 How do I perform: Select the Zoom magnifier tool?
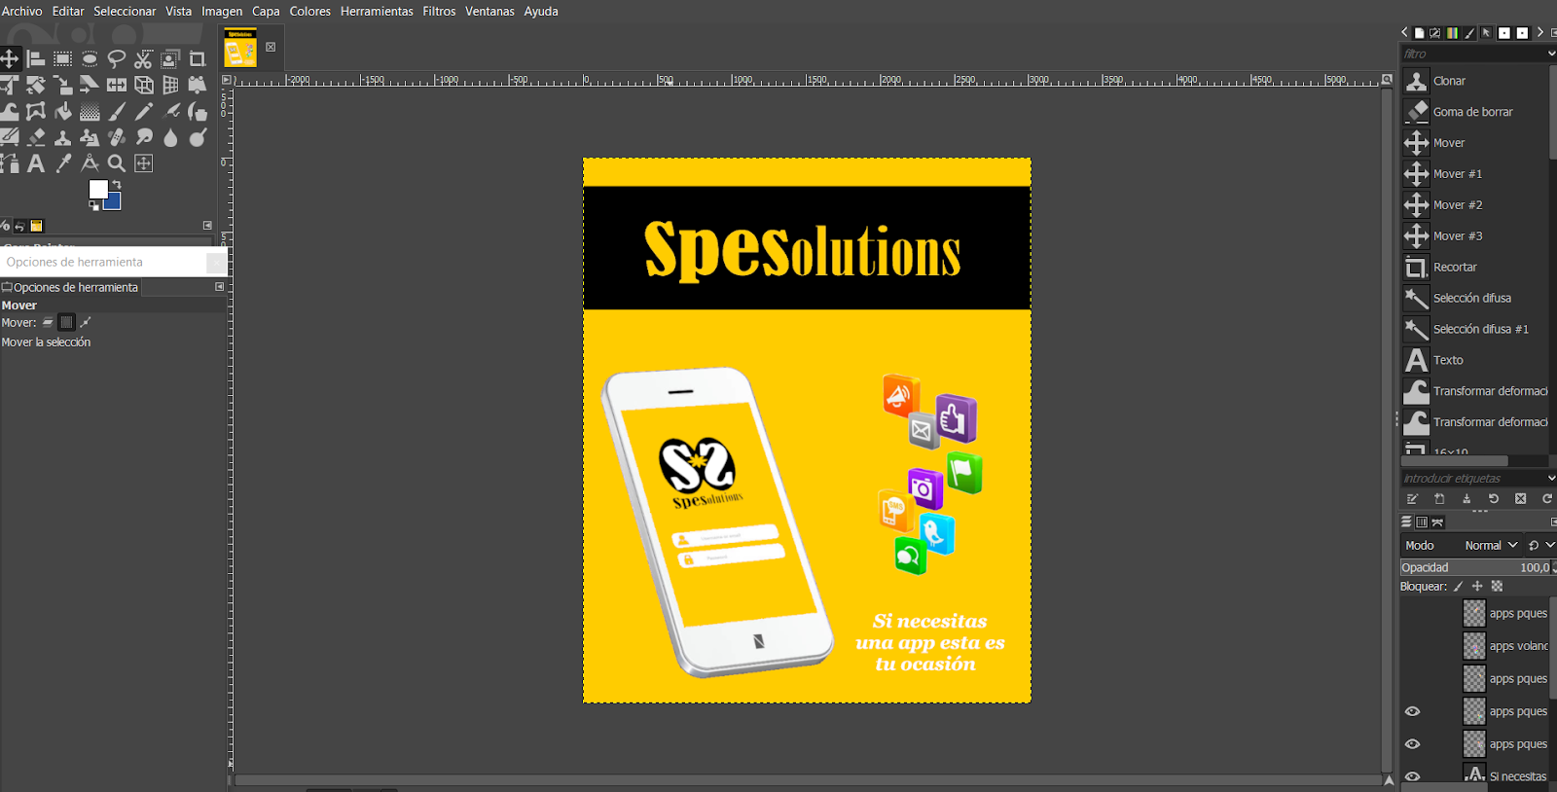117,163
